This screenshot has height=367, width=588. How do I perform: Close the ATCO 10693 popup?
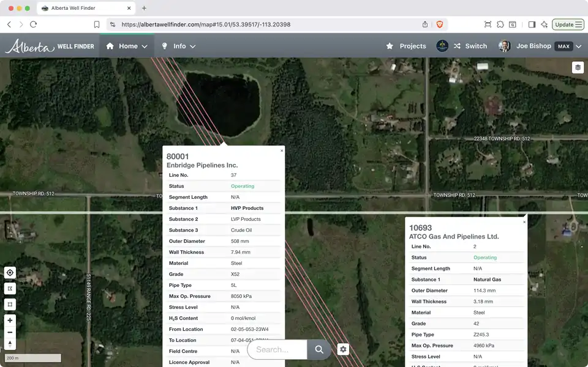tap(524, 222)
